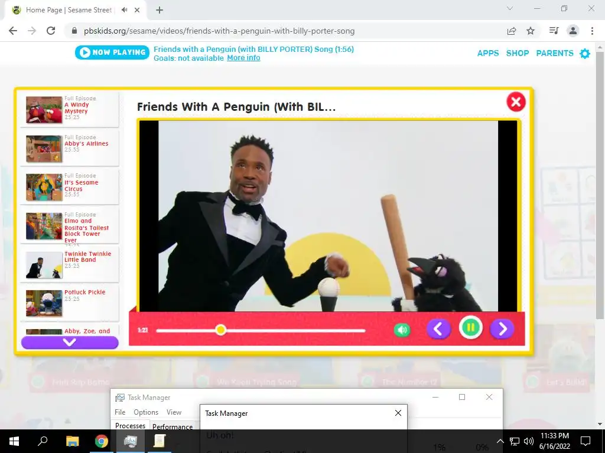
Task: Bookmark this page with star icon
Action: pyautogui.click(x=531, y=31)
